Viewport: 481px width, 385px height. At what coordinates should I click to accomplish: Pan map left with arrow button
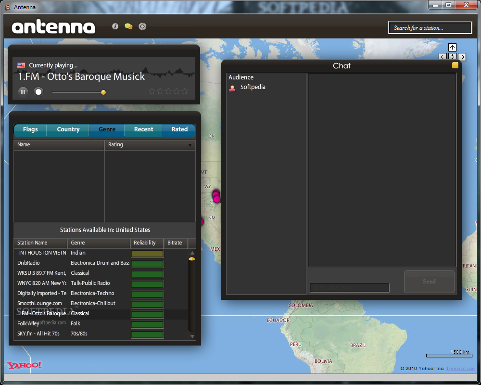click(x=443, y=57)
